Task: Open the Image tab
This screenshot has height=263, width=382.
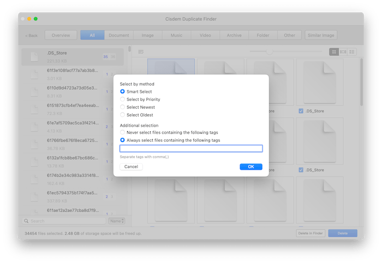Action: [x=147, y=35]
